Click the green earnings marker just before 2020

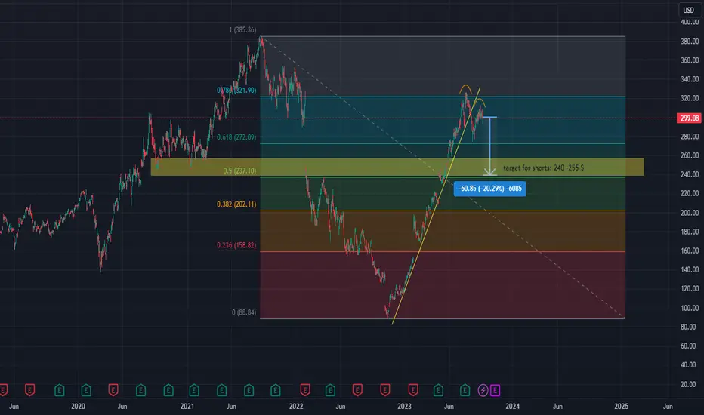point(59,390)
